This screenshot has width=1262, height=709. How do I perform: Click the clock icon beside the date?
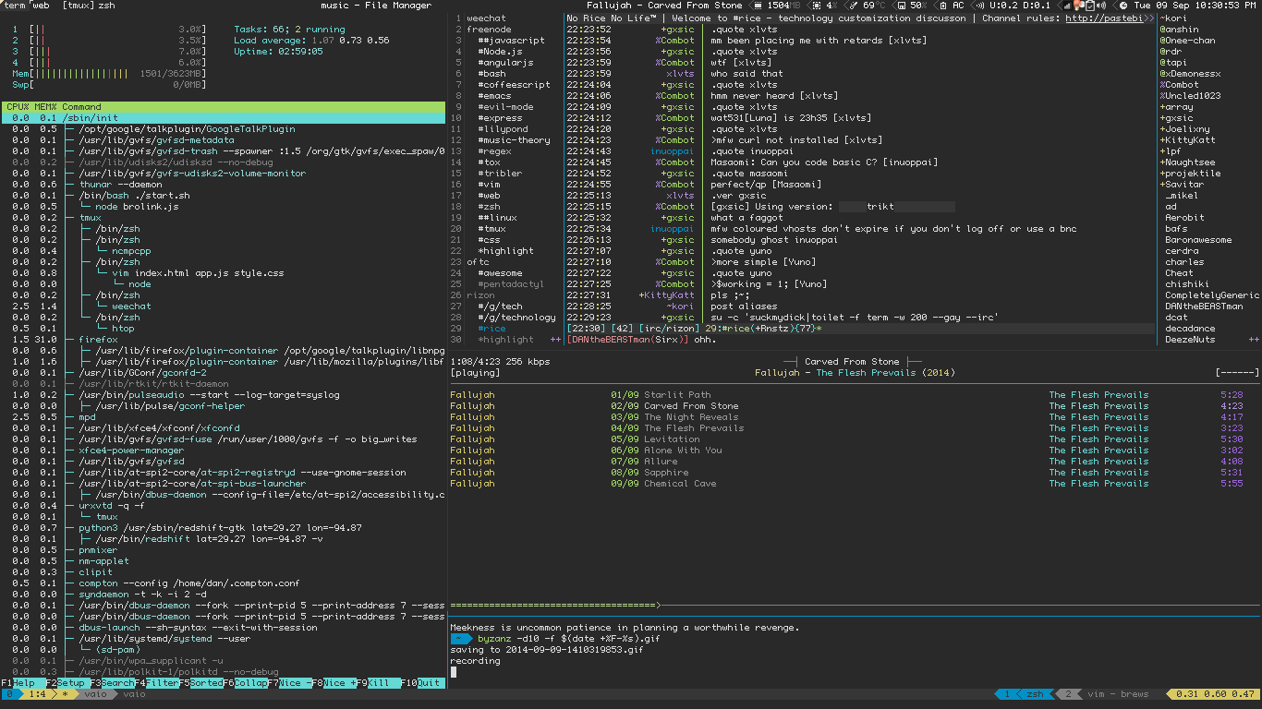1123,6
